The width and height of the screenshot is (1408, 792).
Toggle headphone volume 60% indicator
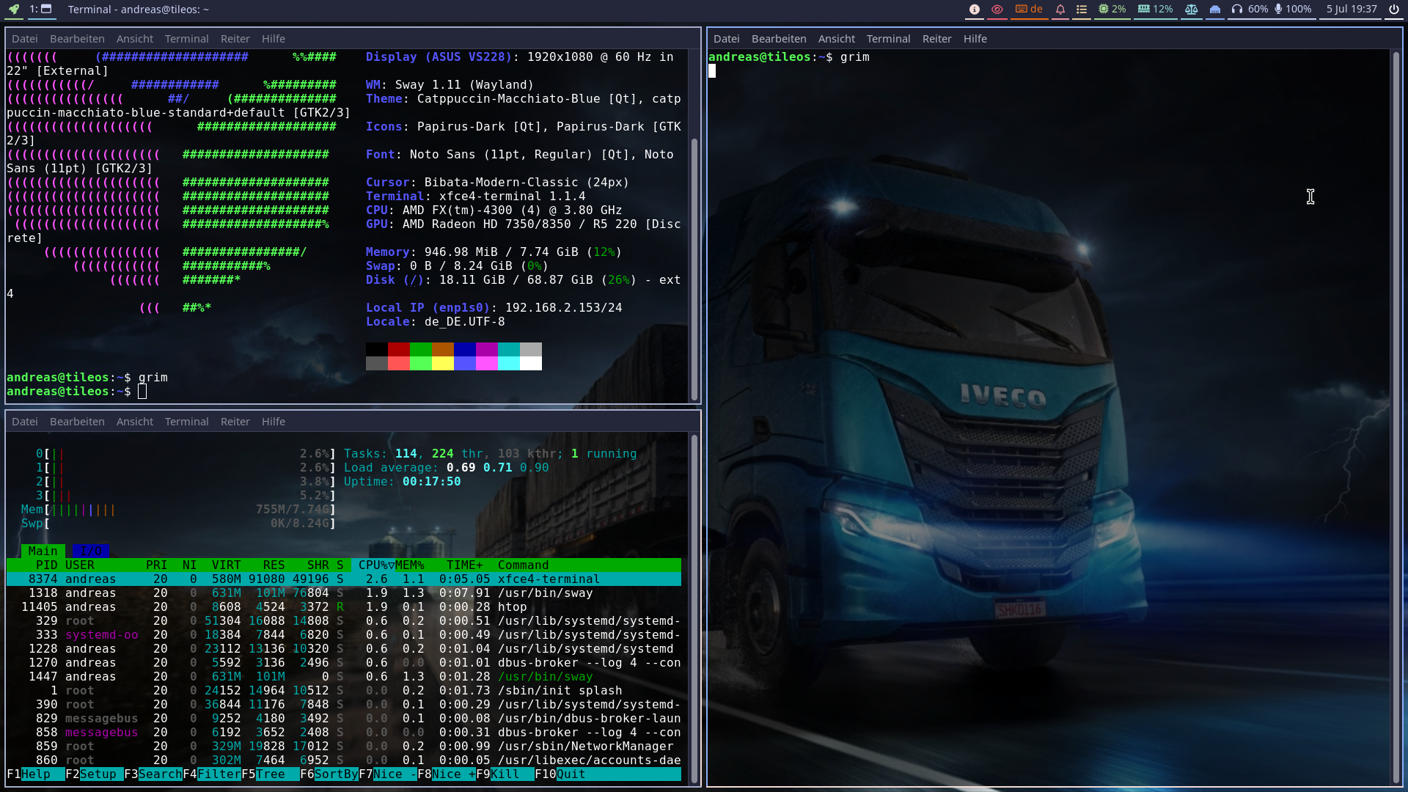pyautogui.click(x=1250, y=10)
